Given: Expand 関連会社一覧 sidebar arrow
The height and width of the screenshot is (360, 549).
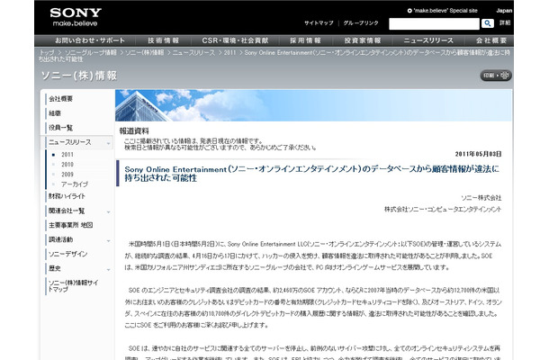Looking at the screenshot, I should [108, 211].
